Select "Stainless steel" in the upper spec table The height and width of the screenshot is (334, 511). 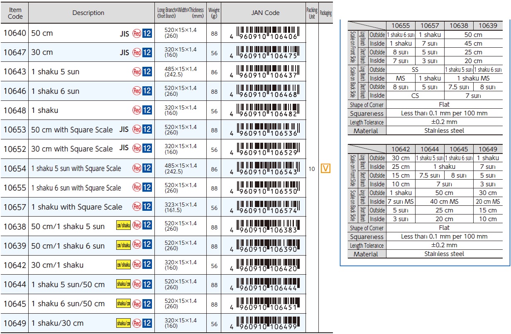click(444, 131)
